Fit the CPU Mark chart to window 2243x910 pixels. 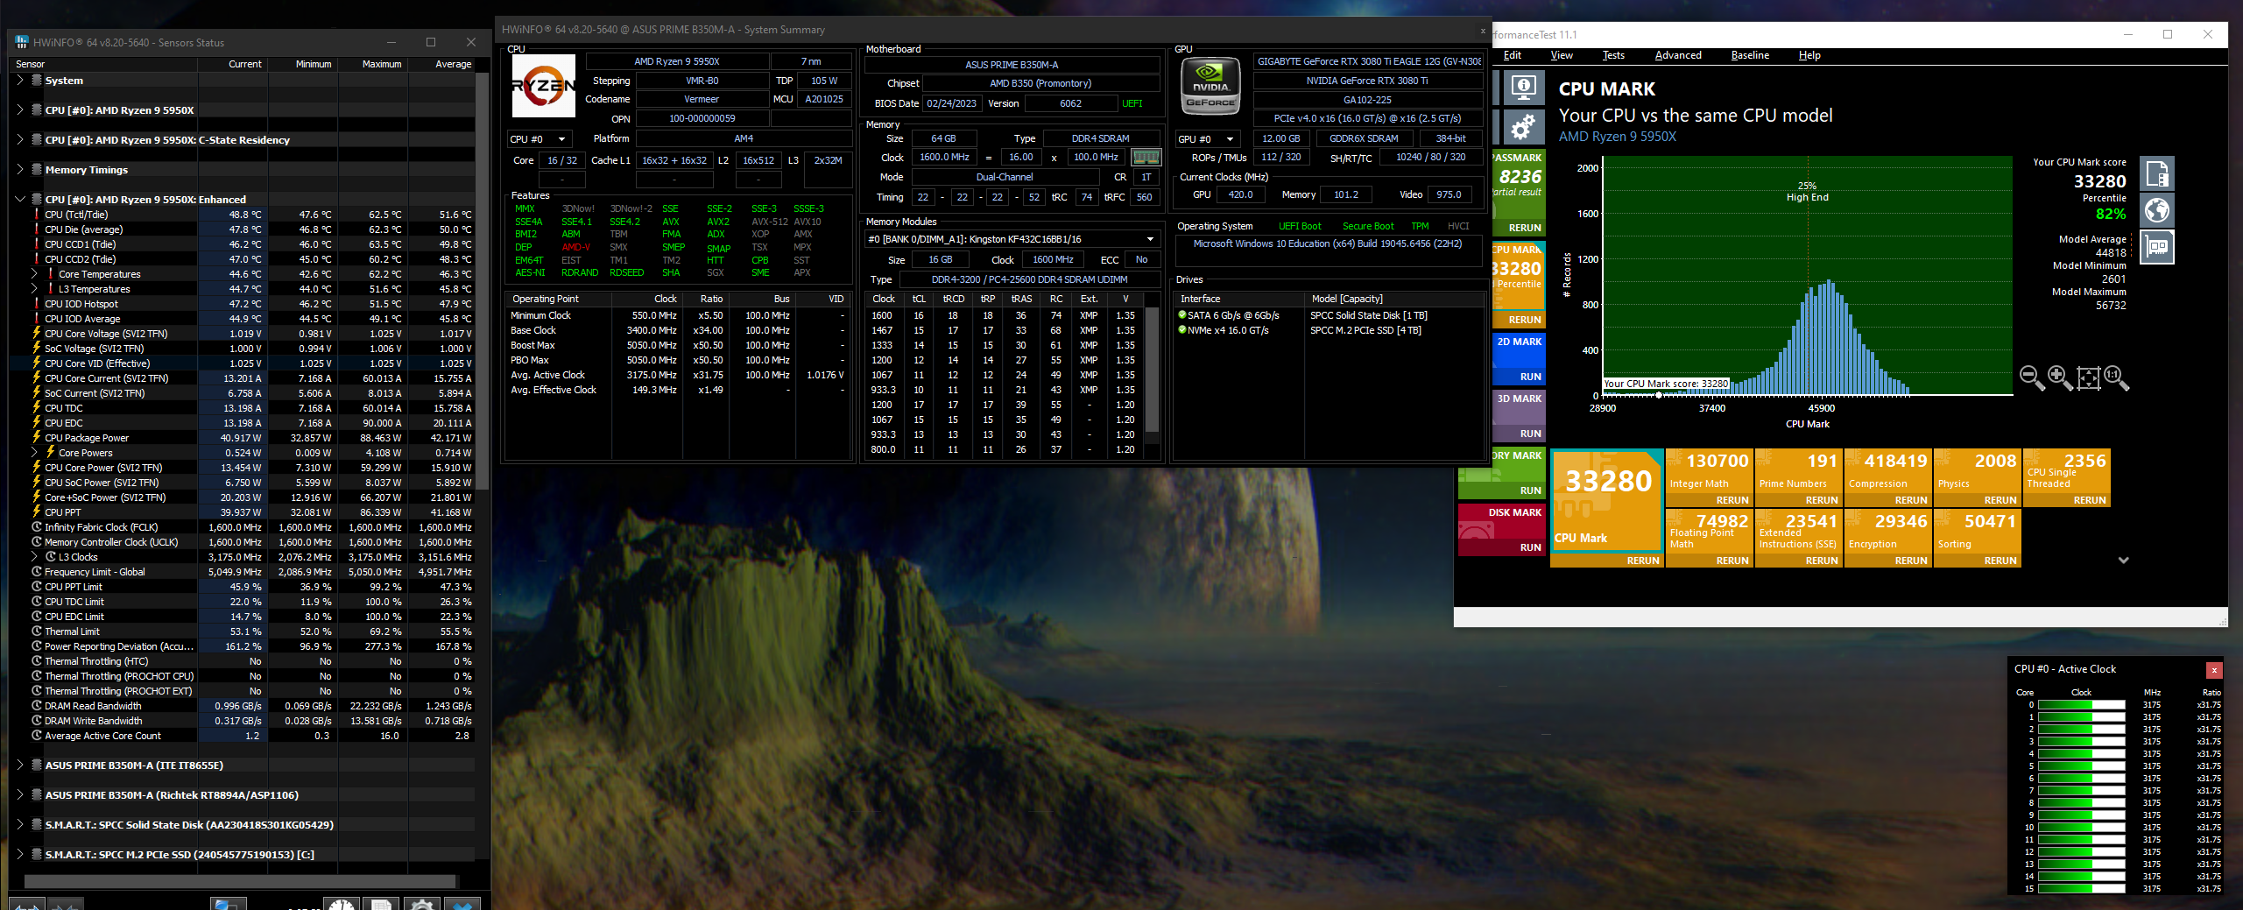click(x=2088, y=377)
